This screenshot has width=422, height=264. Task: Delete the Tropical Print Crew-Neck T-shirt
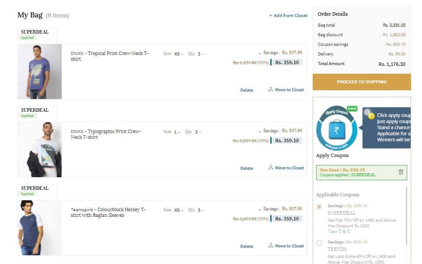tap(247, 90)
